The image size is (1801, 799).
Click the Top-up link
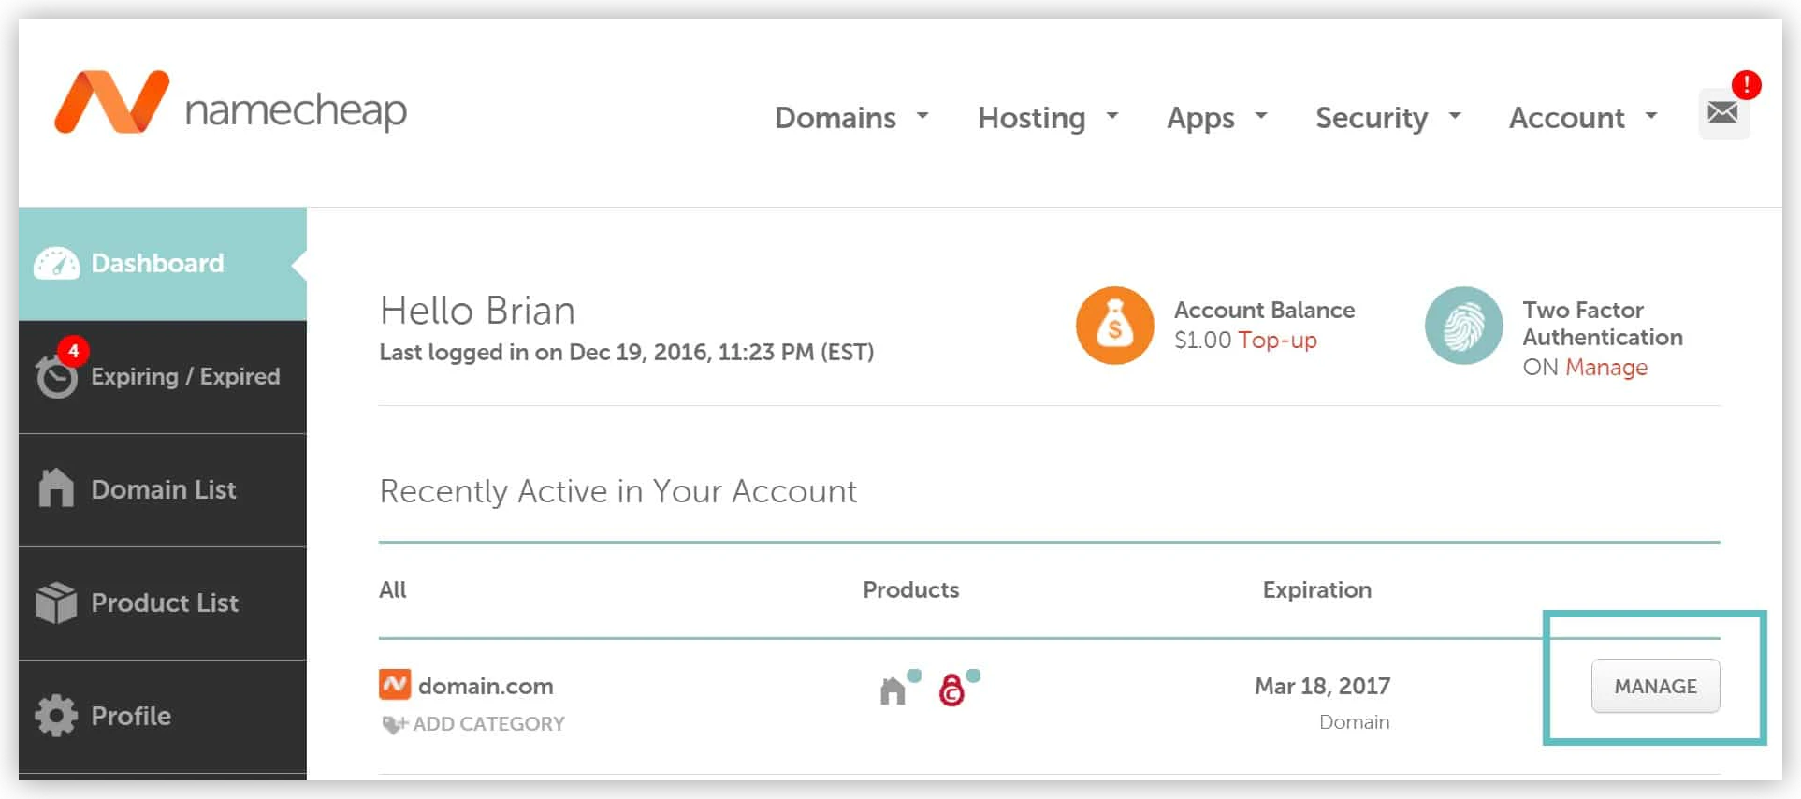click(1277, 341)
